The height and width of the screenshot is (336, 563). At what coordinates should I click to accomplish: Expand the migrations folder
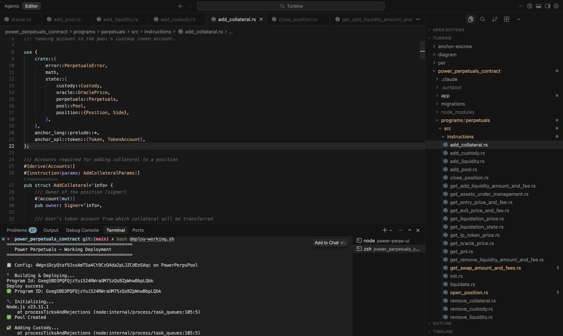pyautogui.click(x=495, y=104)
